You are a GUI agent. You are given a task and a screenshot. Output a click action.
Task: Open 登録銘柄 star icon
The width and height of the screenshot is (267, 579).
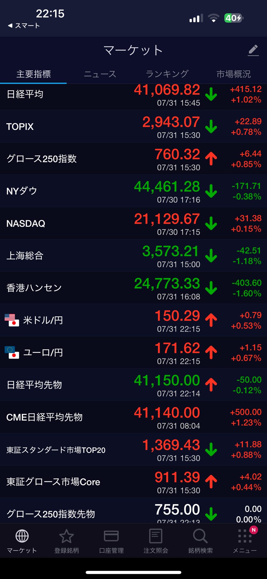click(67, 536)
